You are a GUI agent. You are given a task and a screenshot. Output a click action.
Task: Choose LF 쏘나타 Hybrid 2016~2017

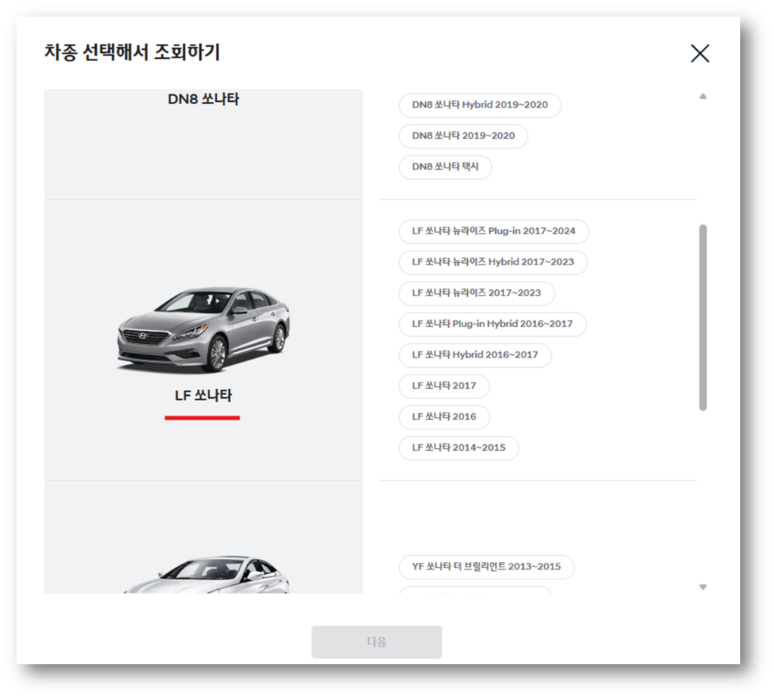pyautogui.click(x=475, y=355)
